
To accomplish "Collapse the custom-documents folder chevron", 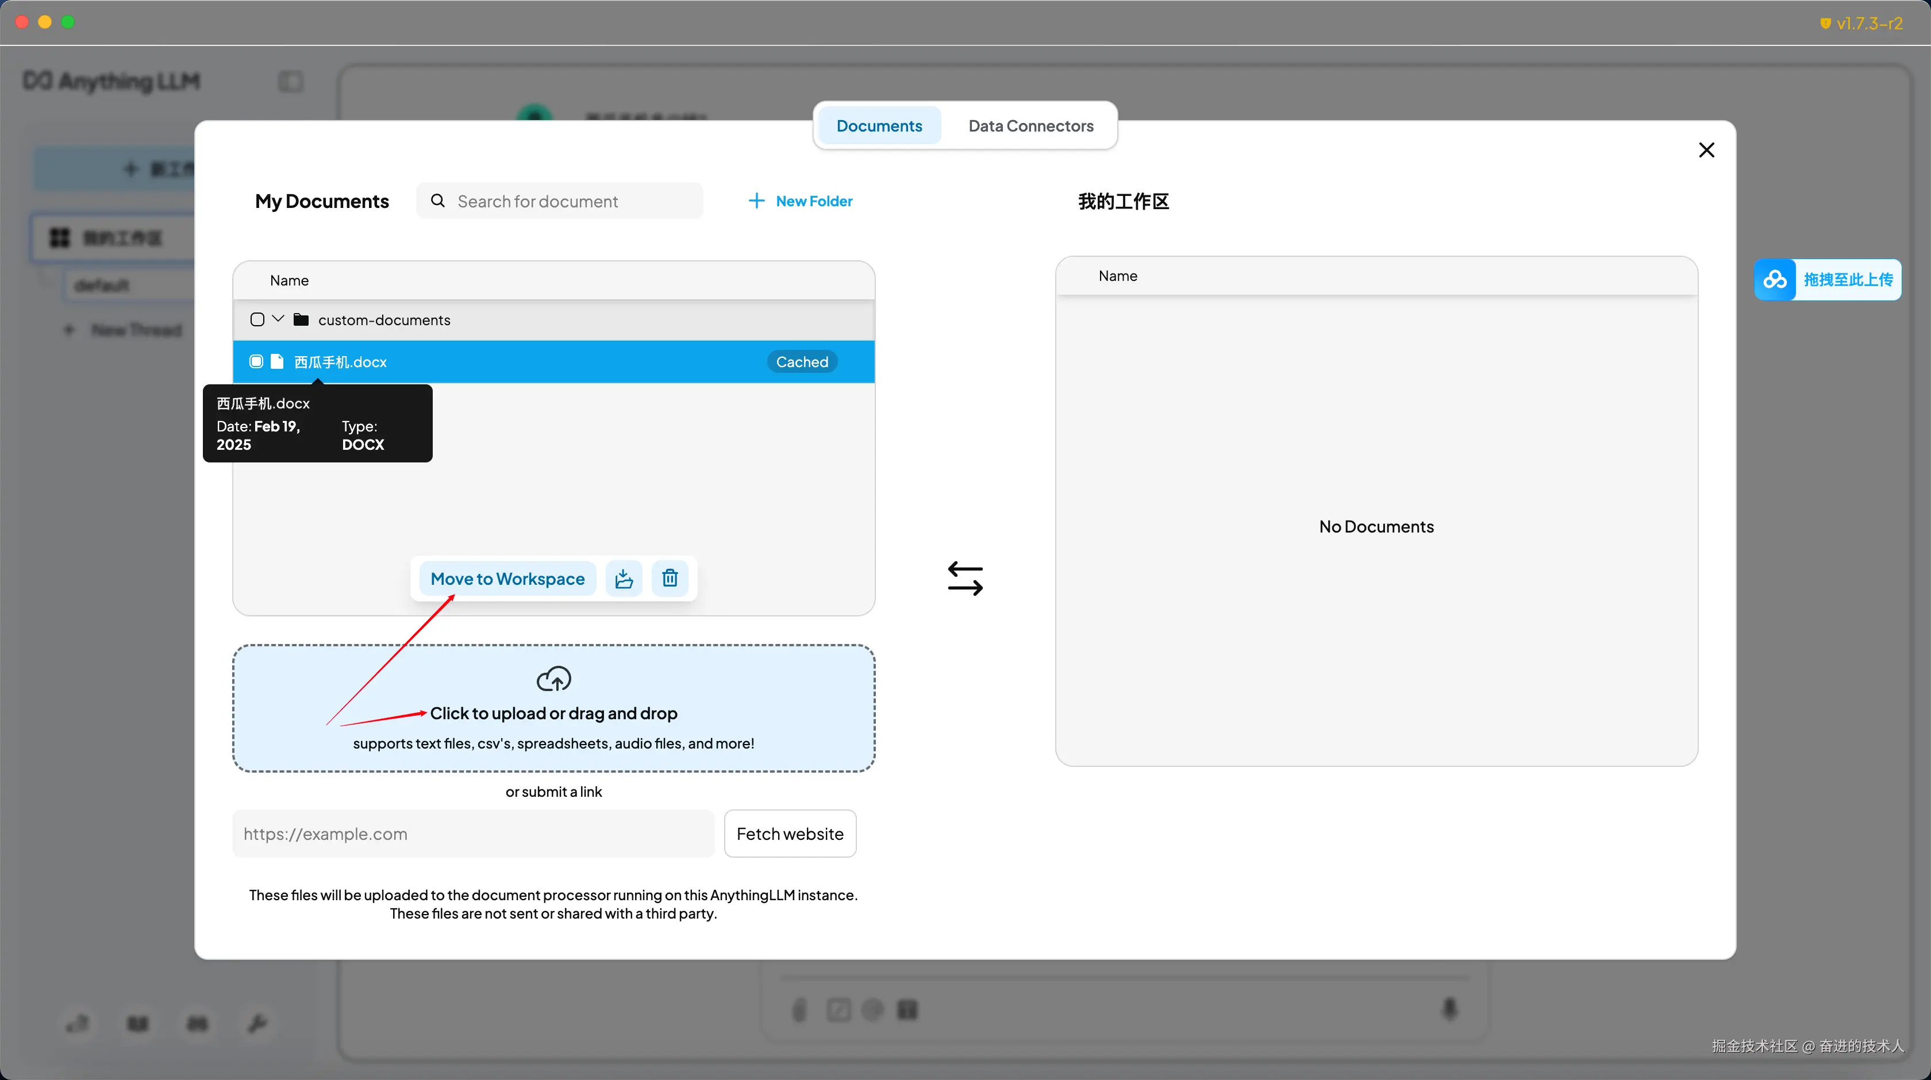I will [278, 318].
